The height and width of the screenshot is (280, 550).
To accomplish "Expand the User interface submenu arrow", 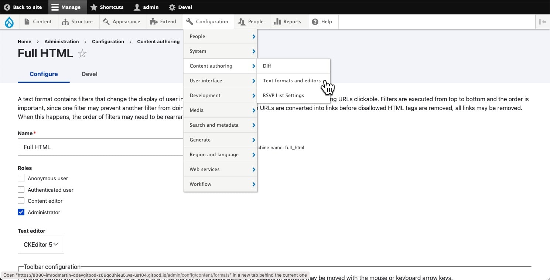I will 254,81.
